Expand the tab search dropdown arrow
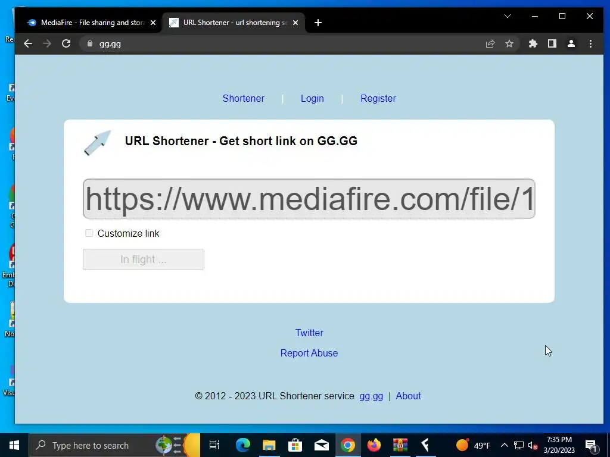 click(508, 16)
